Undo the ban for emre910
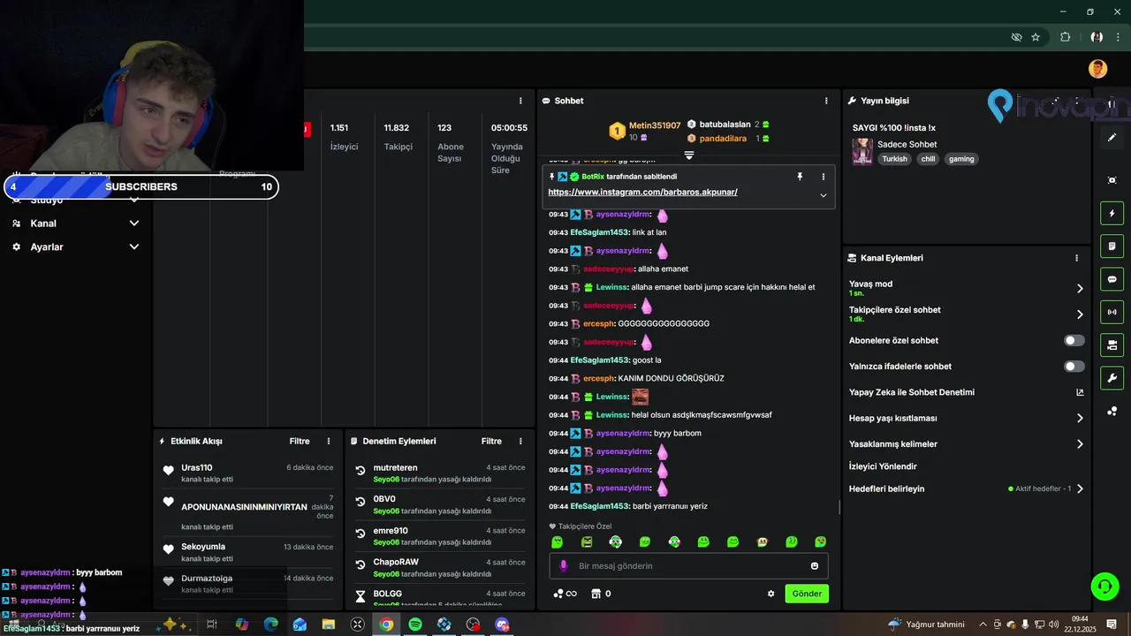 tap(361, 534)
